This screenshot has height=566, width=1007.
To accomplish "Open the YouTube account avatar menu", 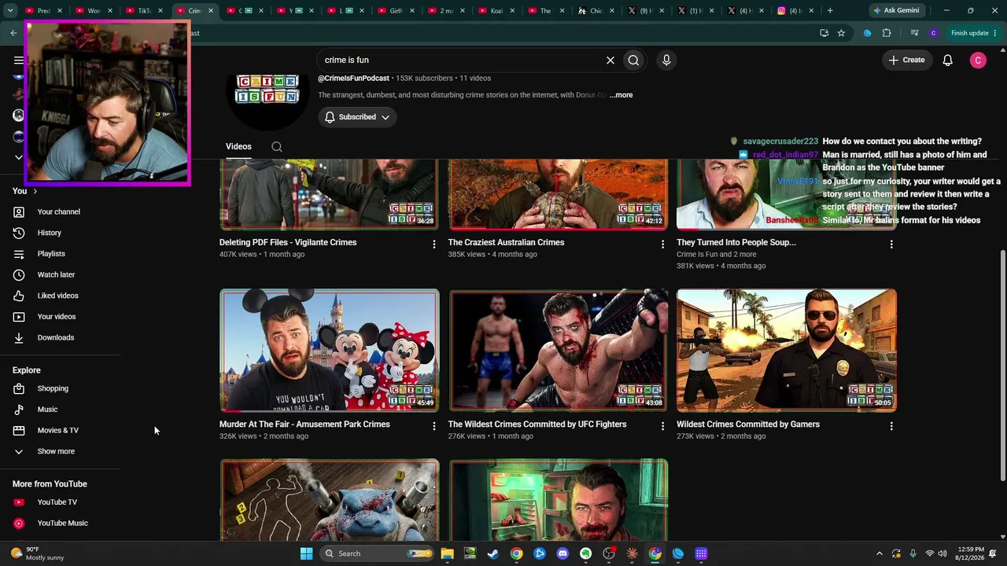I will click(978, 60).
